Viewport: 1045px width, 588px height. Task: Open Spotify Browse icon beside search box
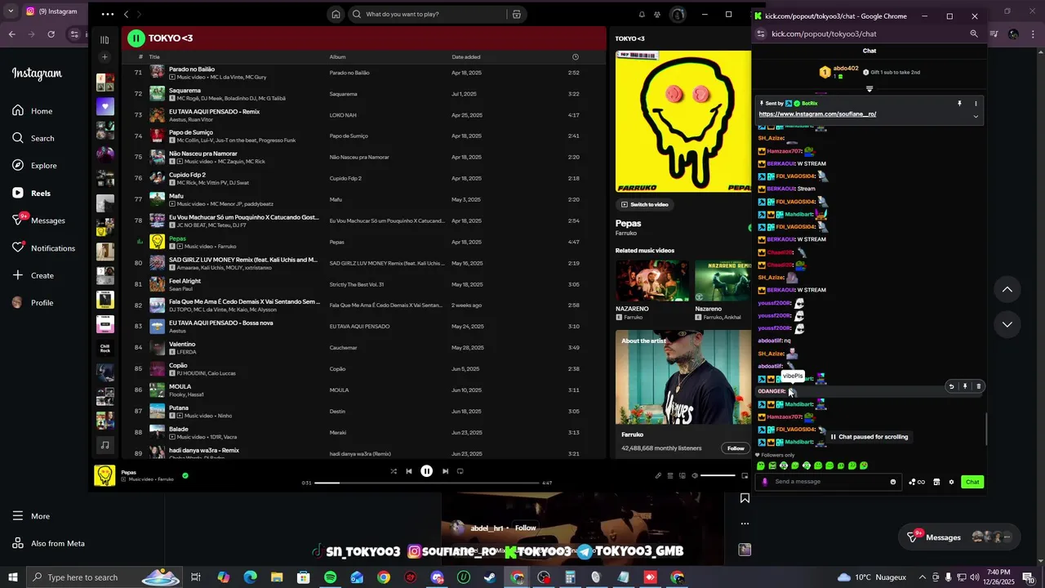516,15
